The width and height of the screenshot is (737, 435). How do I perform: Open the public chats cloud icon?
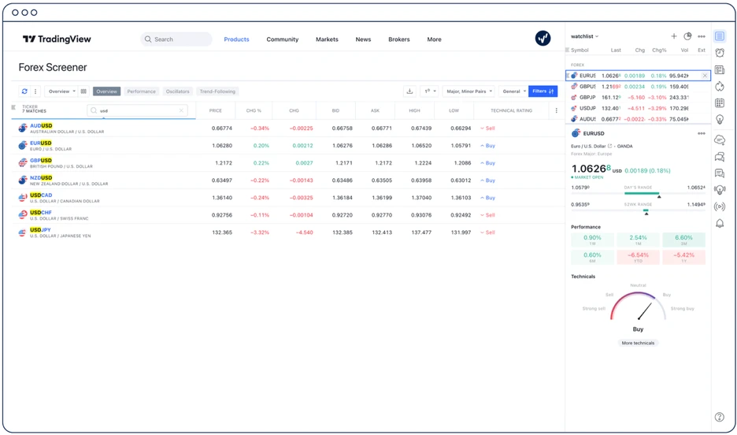coord(720,139)
